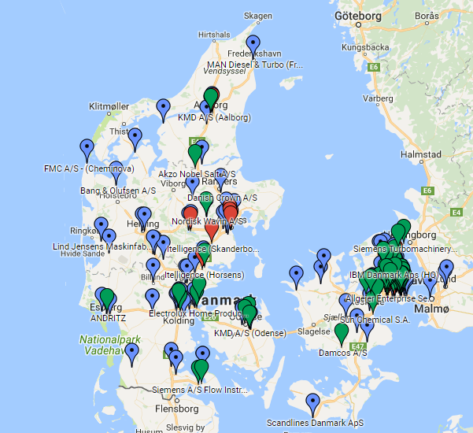
Task: Click the KMD A/S (Aalborg) label
Action: point(214,117)
